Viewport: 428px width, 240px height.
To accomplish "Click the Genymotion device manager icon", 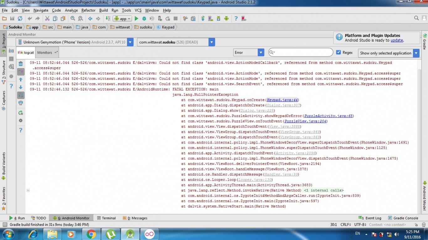I will (x=243, y=19).
